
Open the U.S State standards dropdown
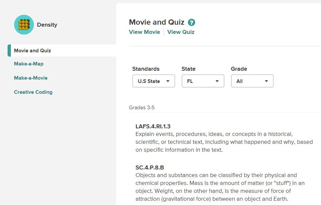click(154, 81)
